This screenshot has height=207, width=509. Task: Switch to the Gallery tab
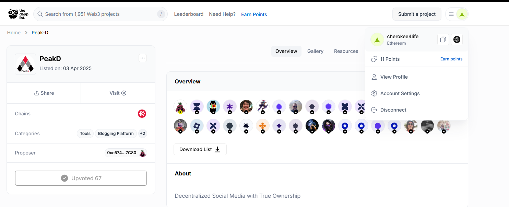coord(315,51)
